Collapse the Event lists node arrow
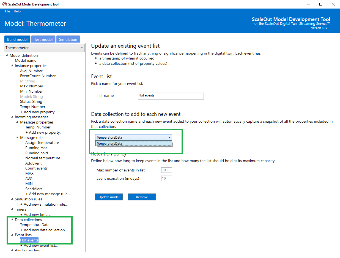This screenshot has width=340, height=258. pos(12,235)
